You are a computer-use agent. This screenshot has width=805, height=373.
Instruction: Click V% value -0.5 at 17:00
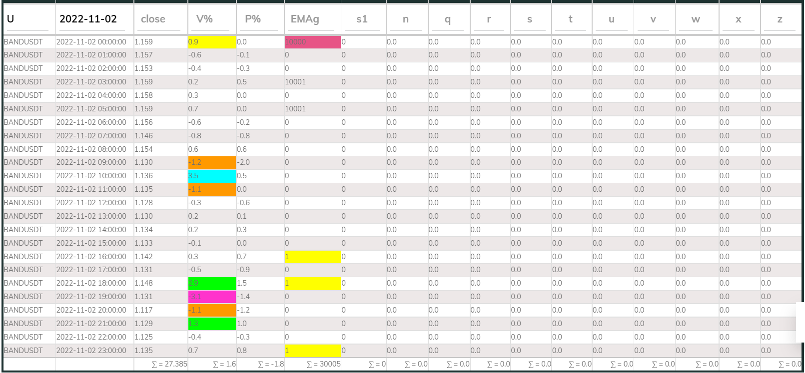(212, 270)
